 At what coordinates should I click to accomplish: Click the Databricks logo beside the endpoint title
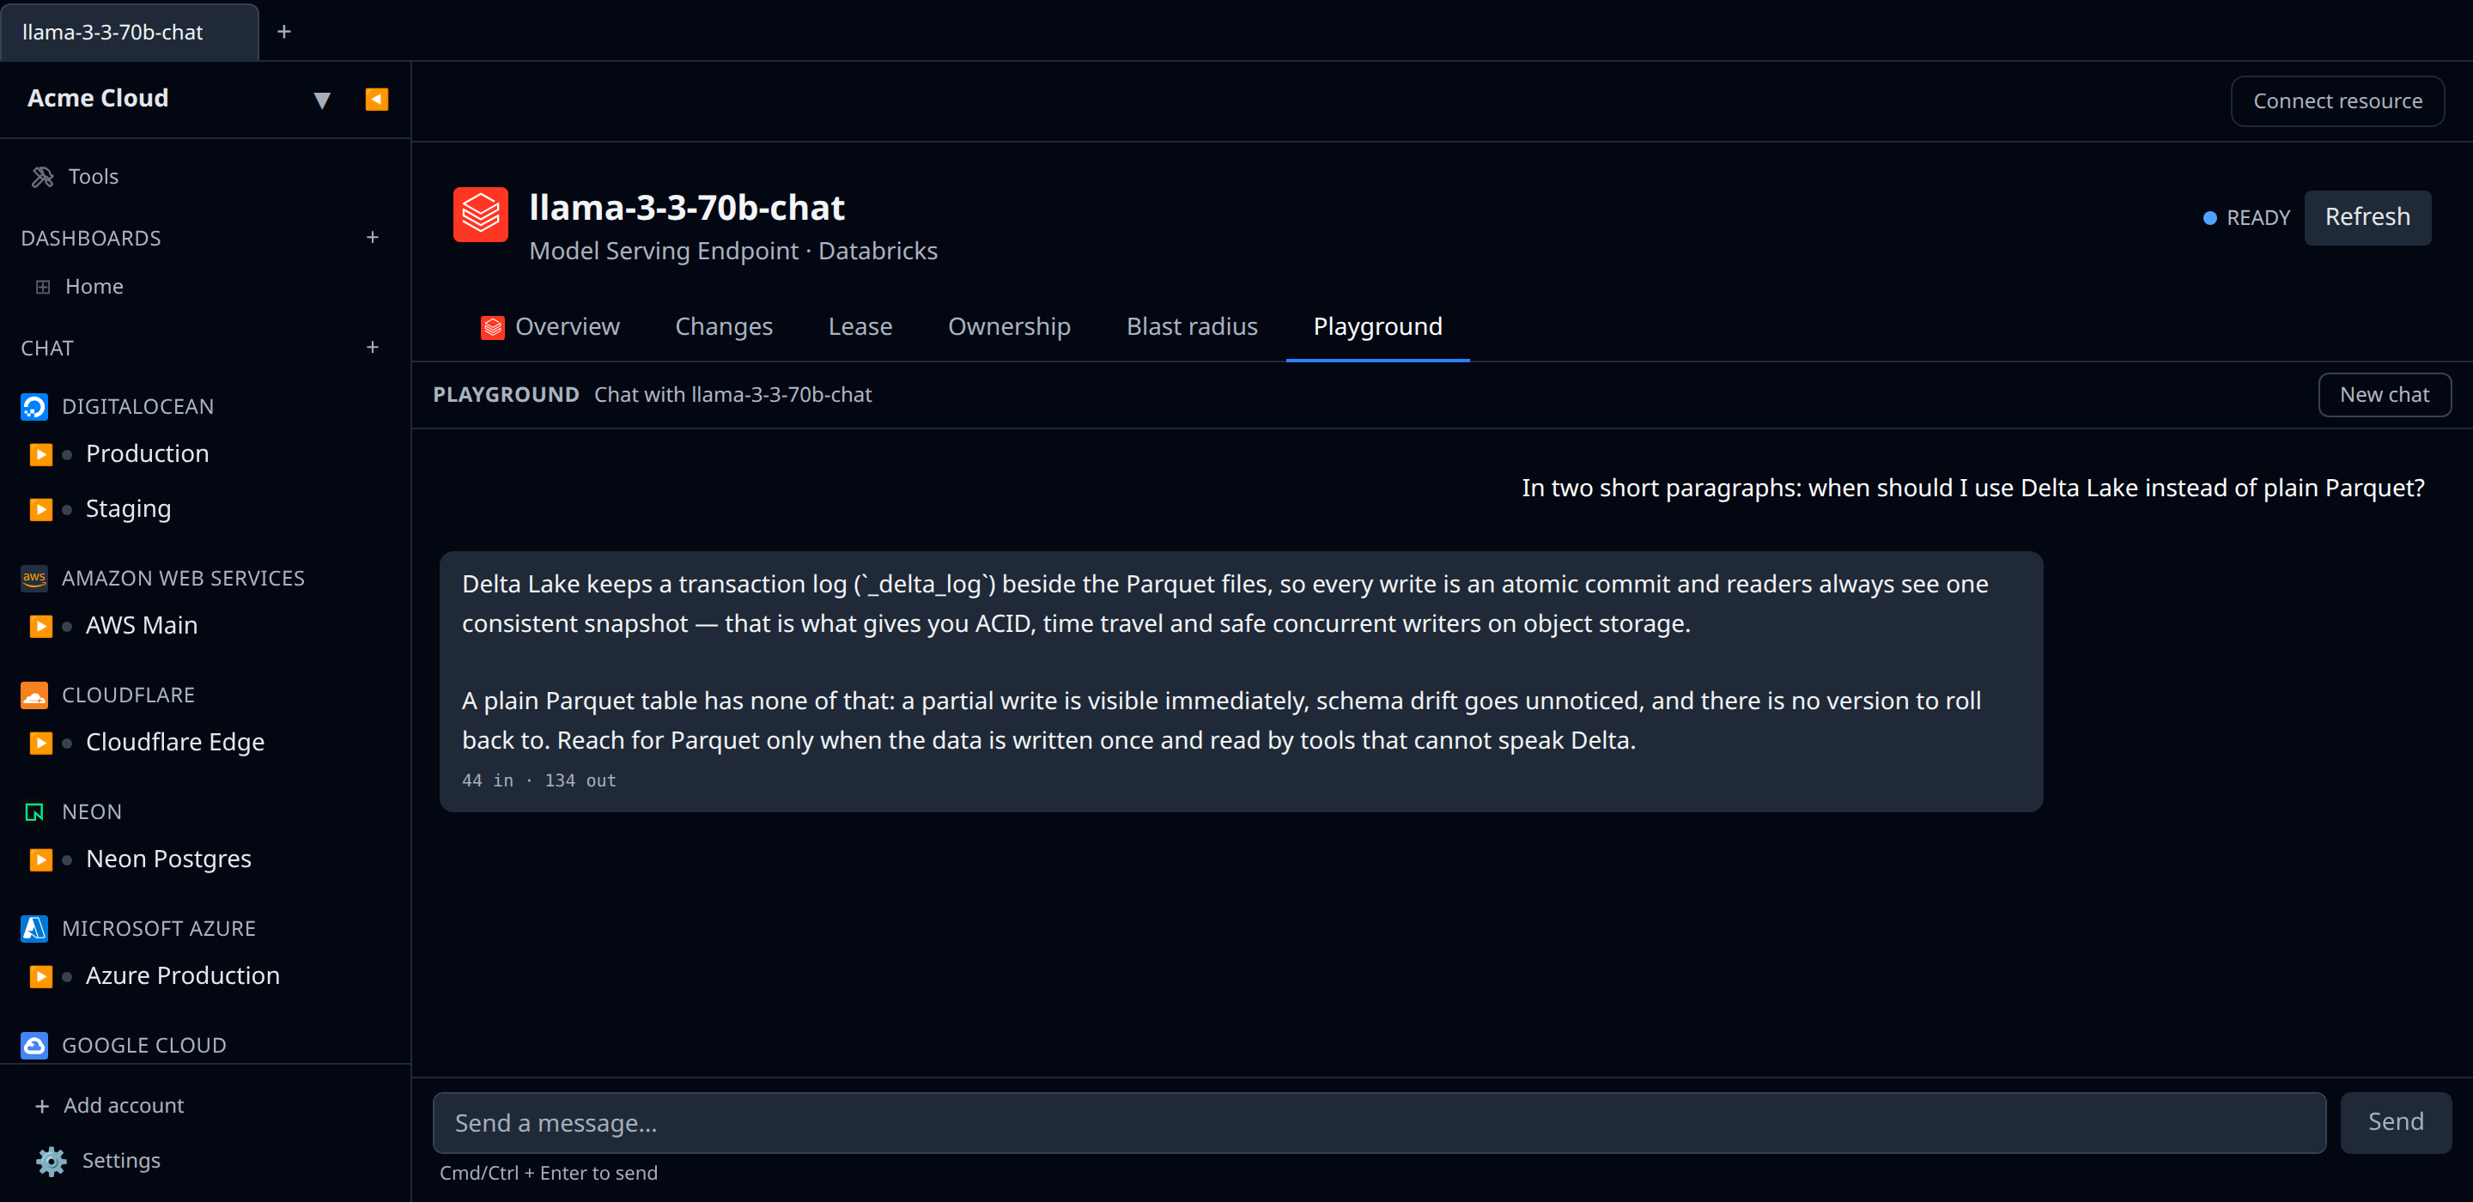[x=480, y=215]
